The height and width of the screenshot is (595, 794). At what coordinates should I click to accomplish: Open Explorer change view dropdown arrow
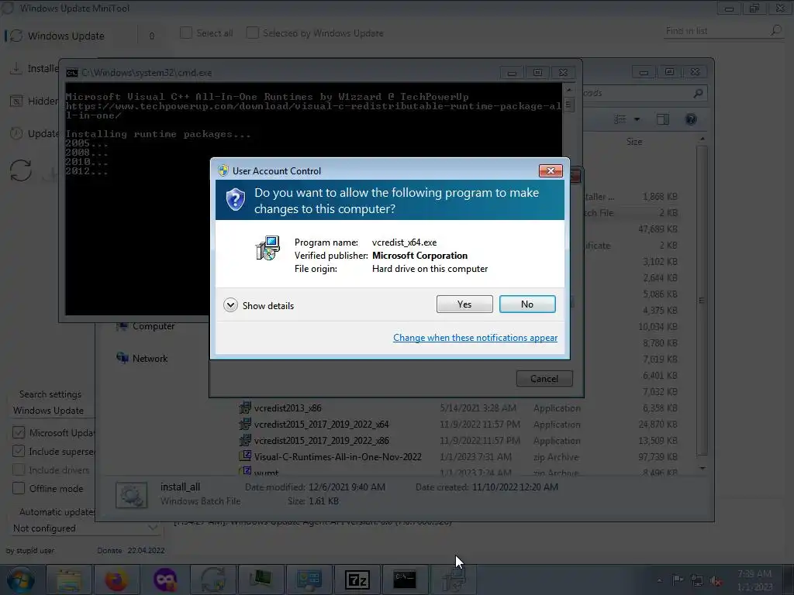point(637,119)
